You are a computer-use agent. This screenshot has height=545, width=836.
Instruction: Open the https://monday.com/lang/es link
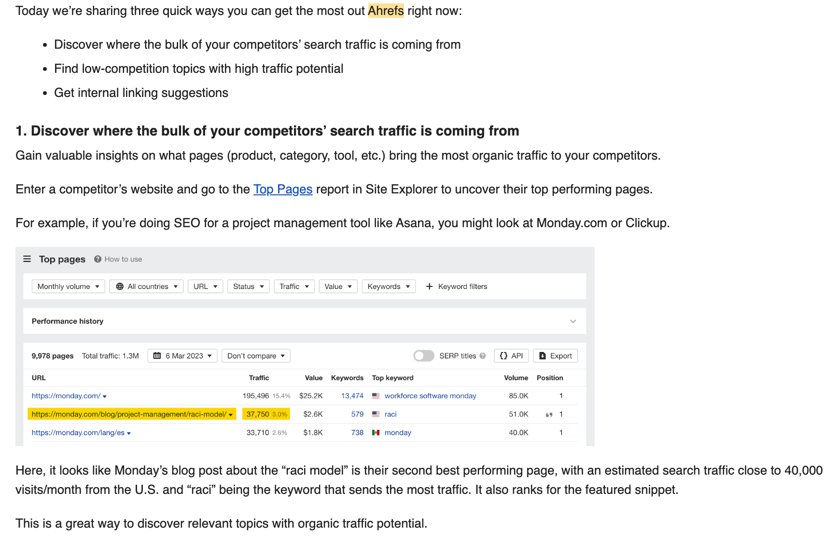tap(78, 433)
